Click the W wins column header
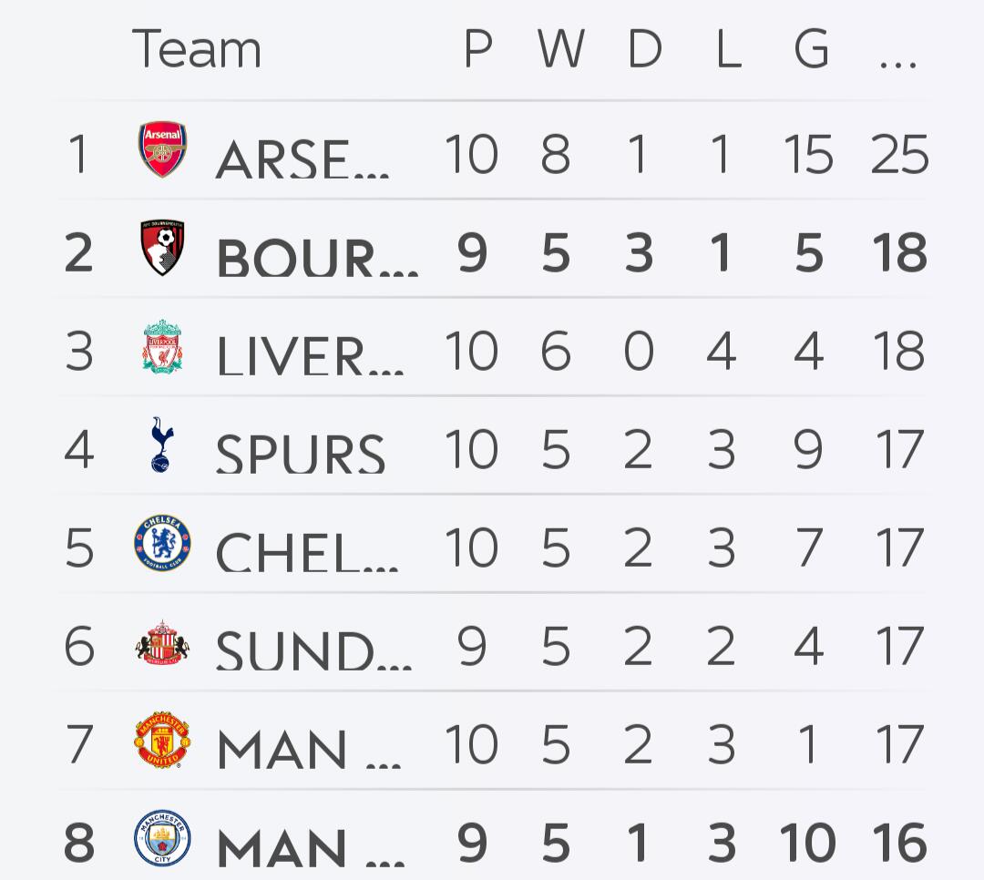The height and width of the screenshot is (880, 984). pos(559,48)
